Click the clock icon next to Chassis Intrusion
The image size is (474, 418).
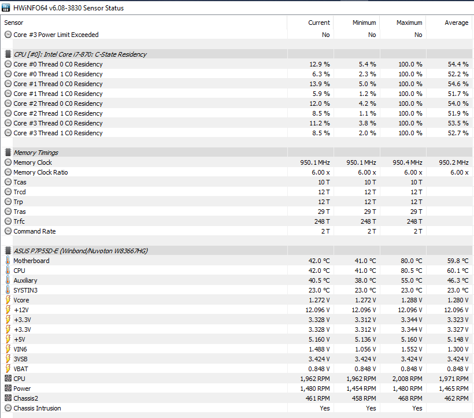tap(8, 408)
